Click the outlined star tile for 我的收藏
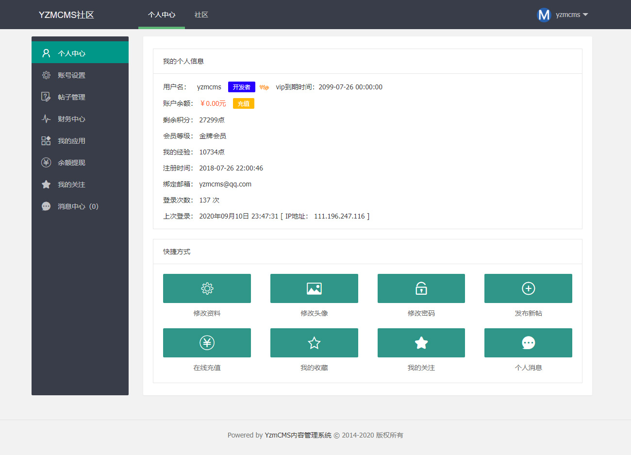Viewport: 631px width, 455px height. (314, 343)
